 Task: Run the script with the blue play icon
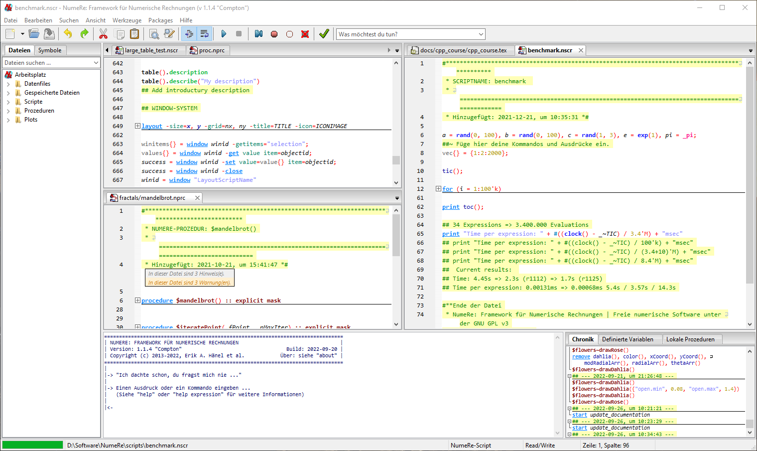click(224, 34)
